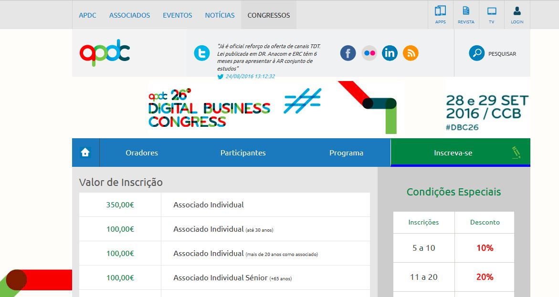
Task: Click the PESQUISAR magnifier icon
Action: pyautogui.click(x=476, y=53)
